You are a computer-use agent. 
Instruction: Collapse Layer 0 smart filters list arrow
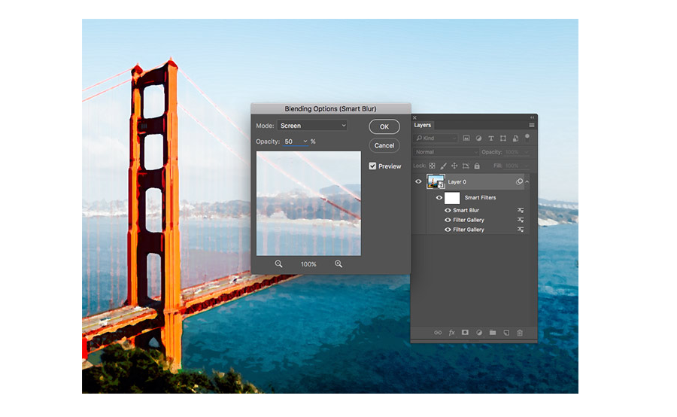[527, 182]
